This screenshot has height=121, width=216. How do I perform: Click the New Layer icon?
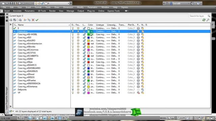click(25, 20)
